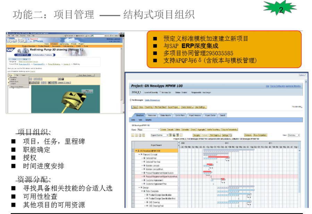
Task: Switch to the Resources tab
Action: tap(152, 115)
